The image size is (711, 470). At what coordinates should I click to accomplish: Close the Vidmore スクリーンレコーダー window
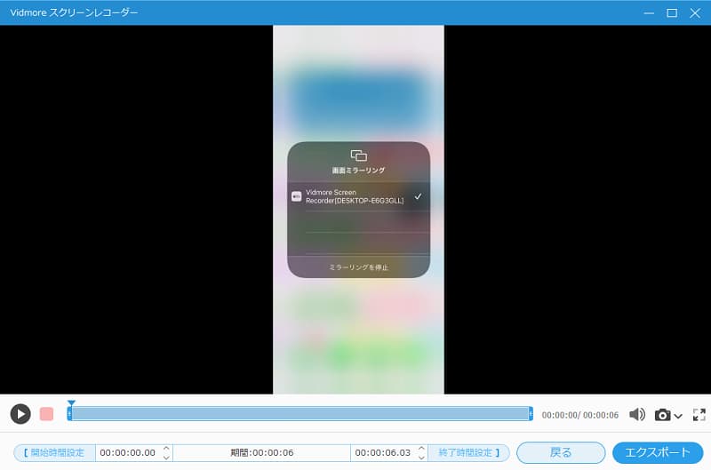(695, 13)
